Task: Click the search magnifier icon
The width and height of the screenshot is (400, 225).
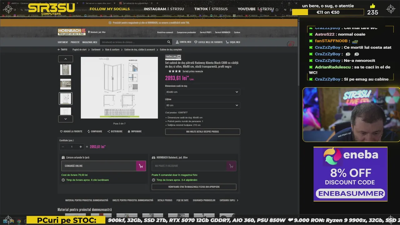Action: pyautogui.click(x=169, y=42)
